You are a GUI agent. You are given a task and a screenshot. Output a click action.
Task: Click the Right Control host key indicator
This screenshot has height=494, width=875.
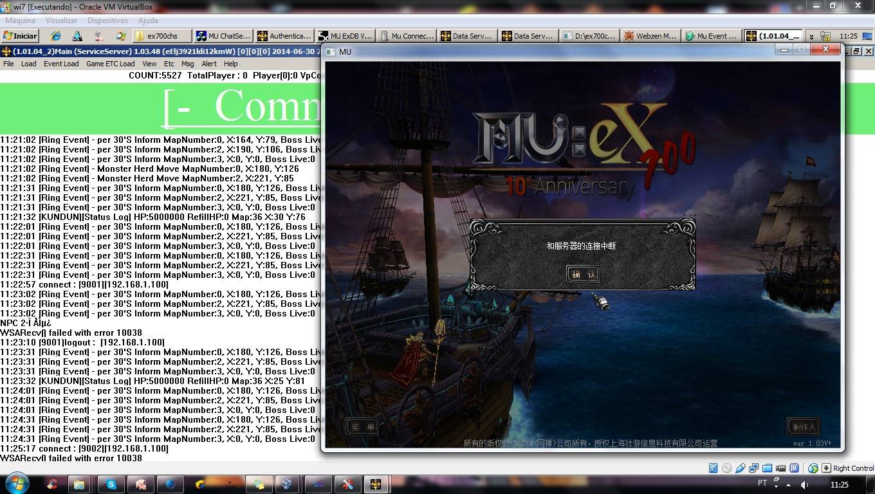click(847, 468)
